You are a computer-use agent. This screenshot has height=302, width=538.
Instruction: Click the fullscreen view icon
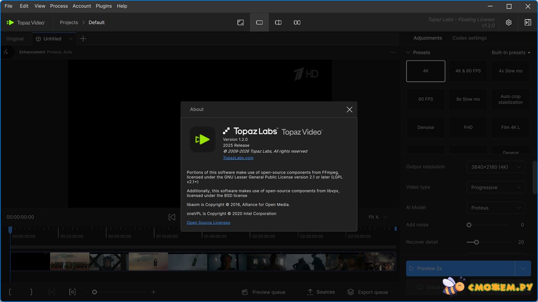click(x=241, y=22)
